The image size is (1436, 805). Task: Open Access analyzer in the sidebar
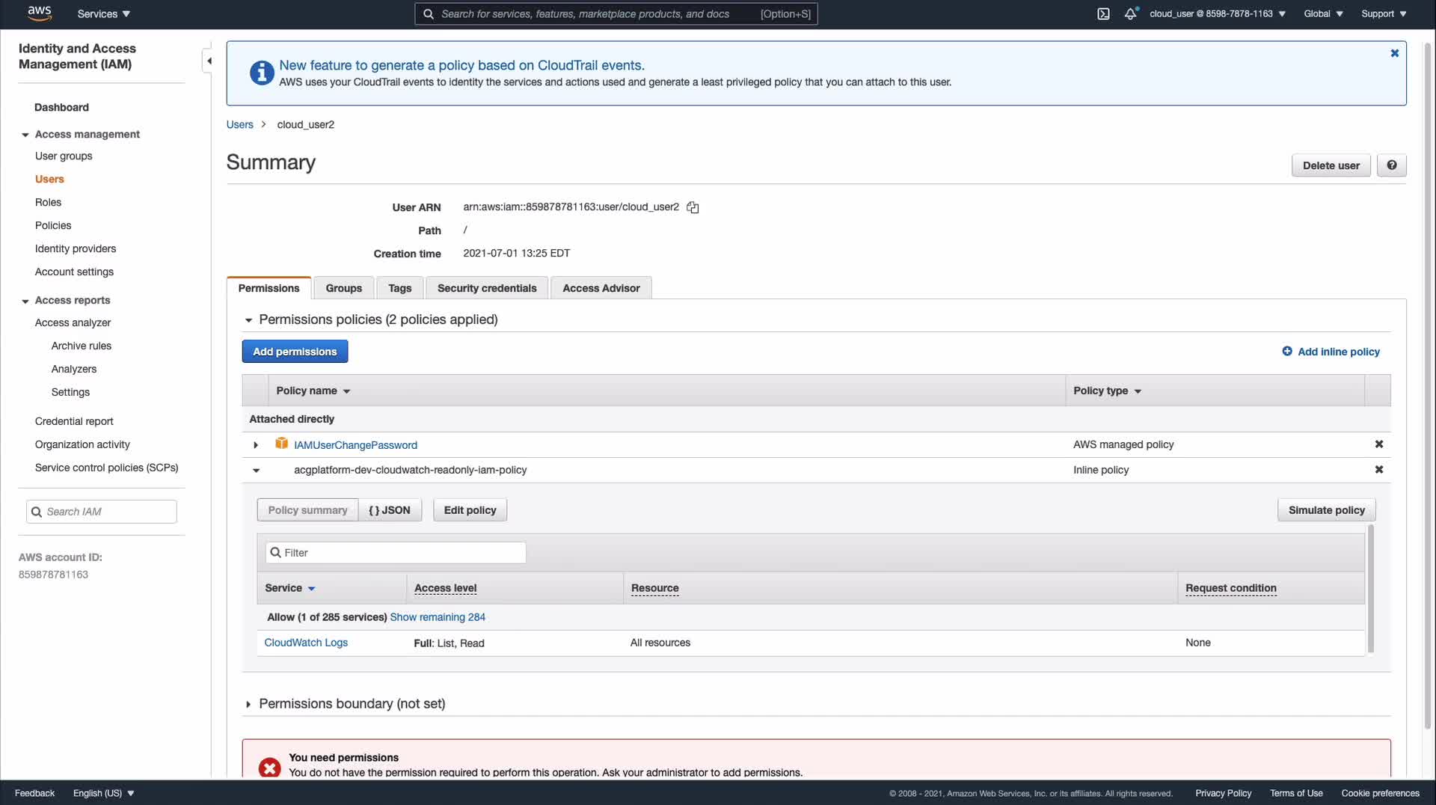click(73, 323)
